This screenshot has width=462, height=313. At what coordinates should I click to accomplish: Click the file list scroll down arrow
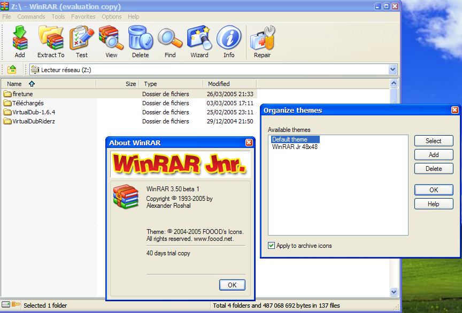[394, 292]
